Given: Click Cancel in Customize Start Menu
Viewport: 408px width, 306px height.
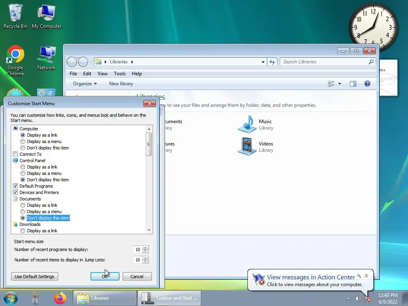Looking at the screenshot, I should [x=137, y=277].
